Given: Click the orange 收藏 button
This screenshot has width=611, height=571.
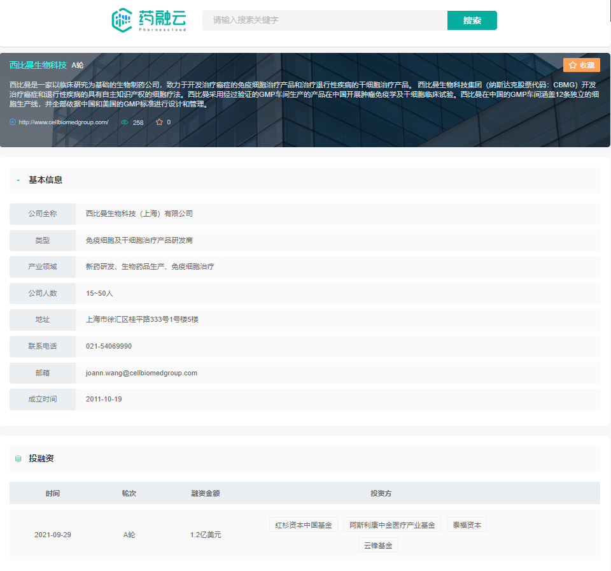Looking at the screenshot, I should pos(581,65).
